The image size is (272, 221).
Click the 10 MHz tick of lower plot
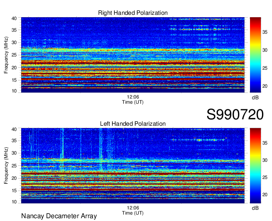pos(14,202)
